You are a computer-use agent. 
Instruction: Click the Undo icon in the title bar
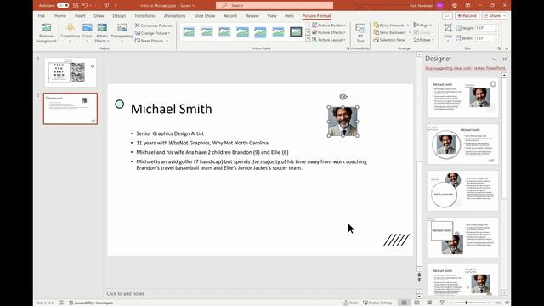click(x=85, y=6)
